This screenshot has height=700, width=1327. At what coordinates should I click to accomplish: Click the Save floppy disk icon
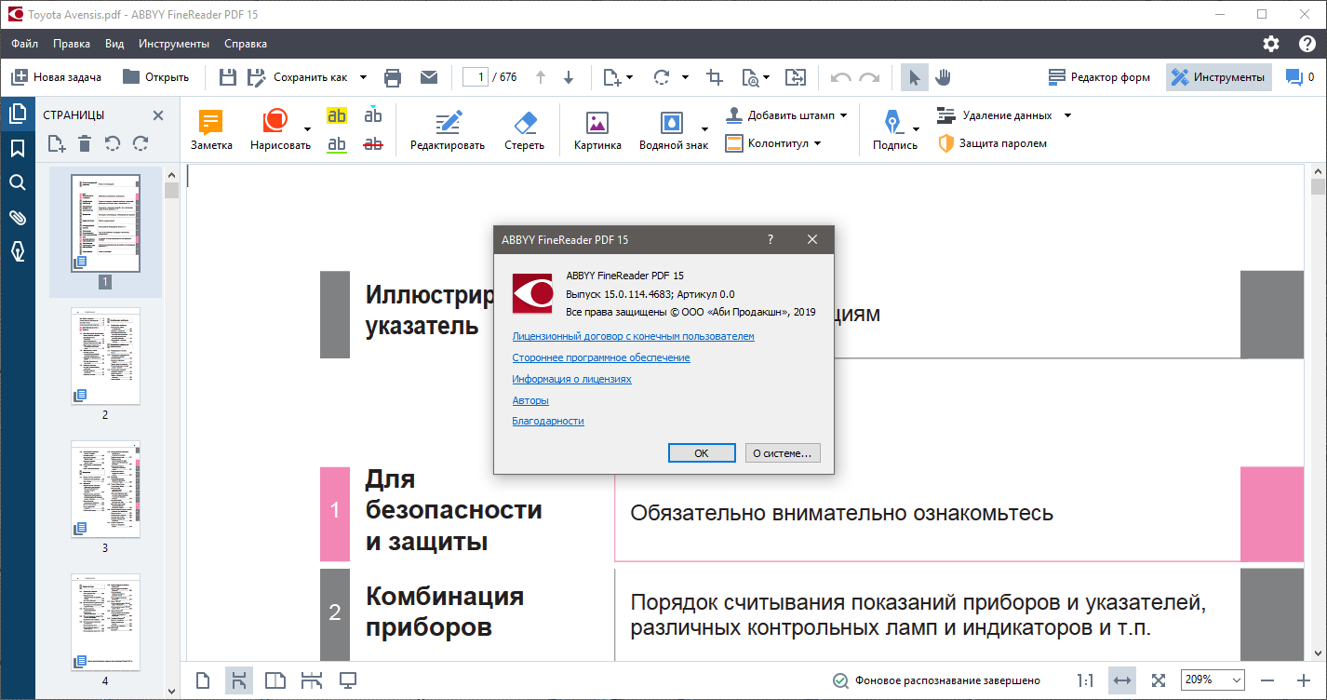pos(228,77)
